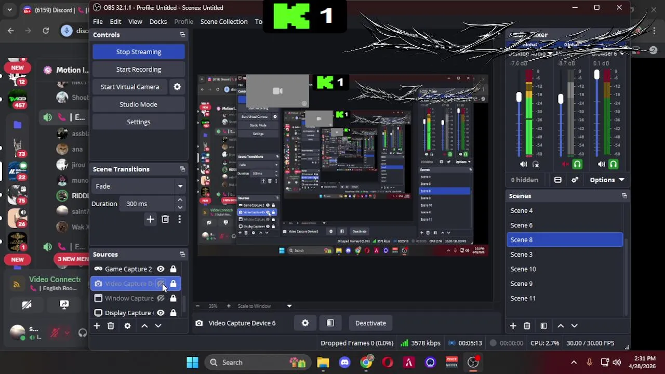Mute Desktop Audio speaker icon
This screenshot has height=374, width=665.
[x=524, y=164]
